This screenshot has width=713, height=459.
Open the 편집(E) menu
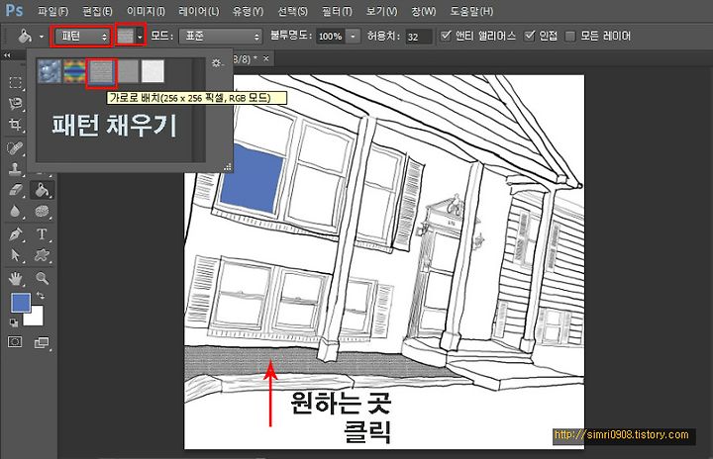tap(97, 11)
